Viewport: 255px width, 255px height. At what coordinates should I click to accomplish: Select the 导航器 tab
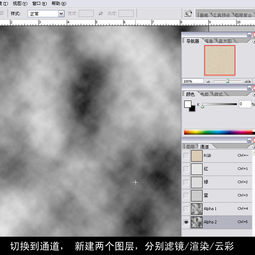click(x=193, y=41)
